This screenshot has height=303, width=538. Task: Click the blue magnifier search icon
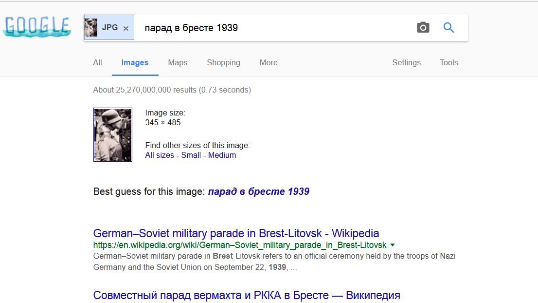448,28
